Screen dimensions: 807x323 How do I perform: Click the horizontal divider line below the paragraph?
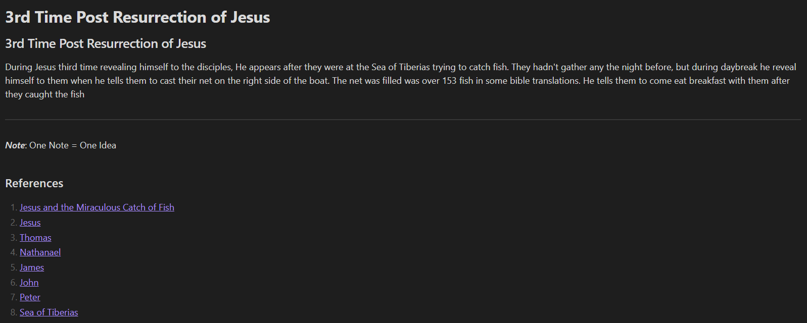click(x=403, y=120)
